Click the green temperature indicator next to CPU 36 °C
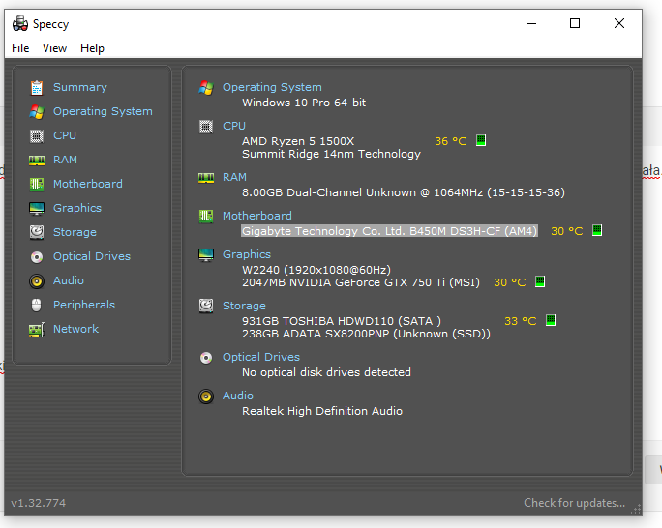662x528 pixels. (x=481, y=140)
